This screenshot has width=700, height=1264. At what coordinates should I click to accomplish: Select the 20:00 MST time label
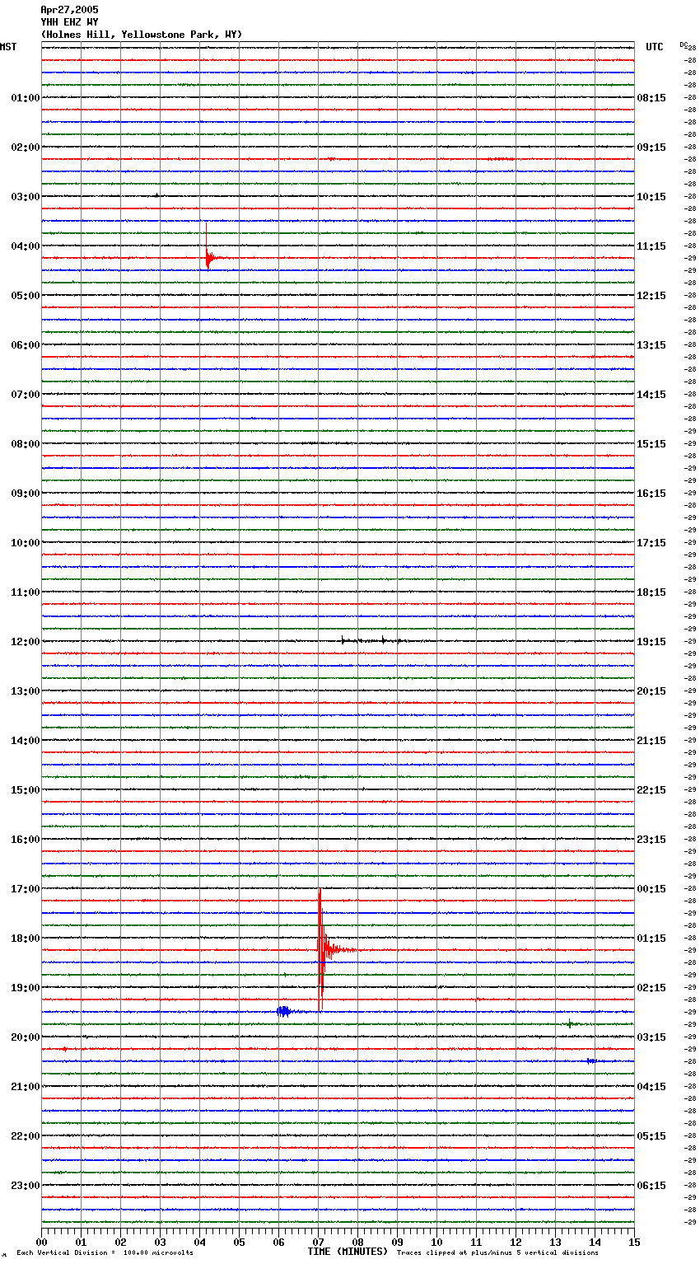(25, 1037)
